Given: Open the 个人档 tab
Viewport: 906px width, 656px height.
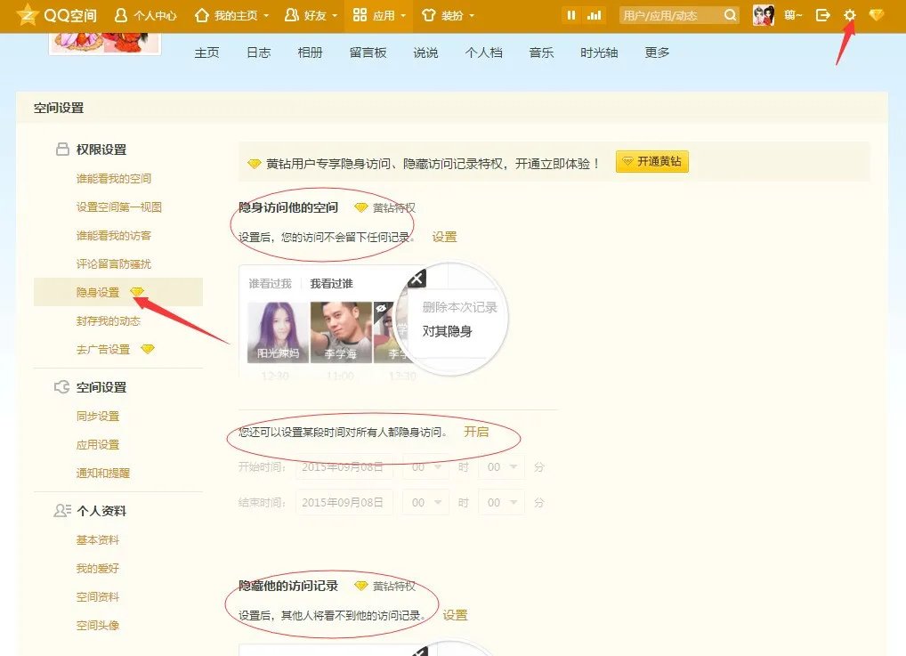Looking at the screenshot, I should click(483, 53).
